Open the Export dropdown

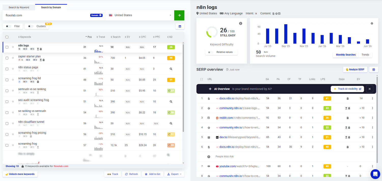click(x=174, y=174)
